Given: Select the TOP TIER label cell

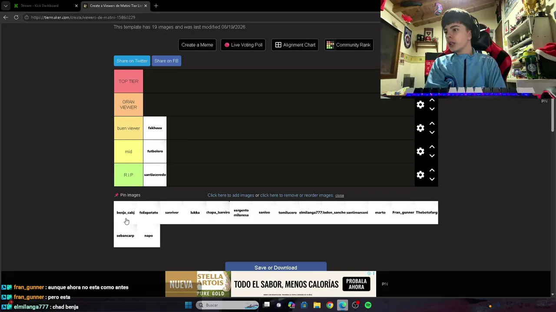Looking at the screenshot, I should point(129,81).
